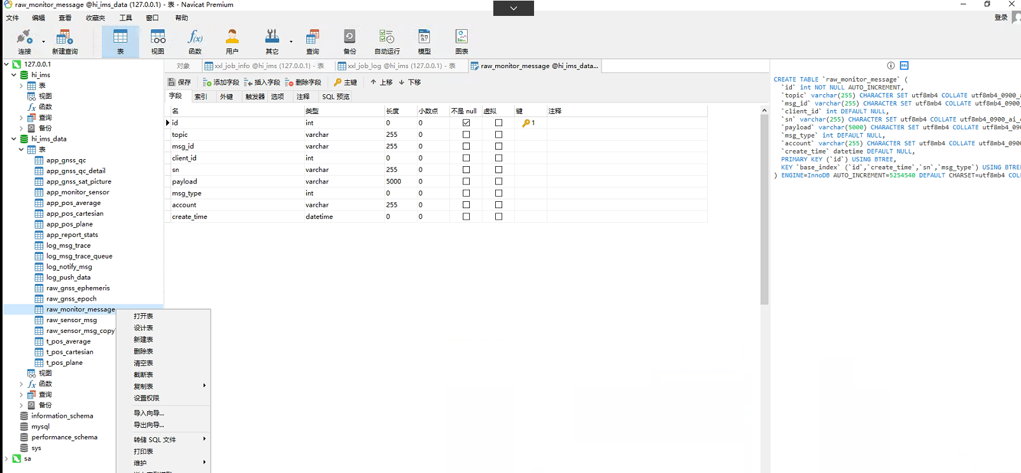Open the User (用户) toolbar icon
The image size is (1021, 473).
pos(232,41)
